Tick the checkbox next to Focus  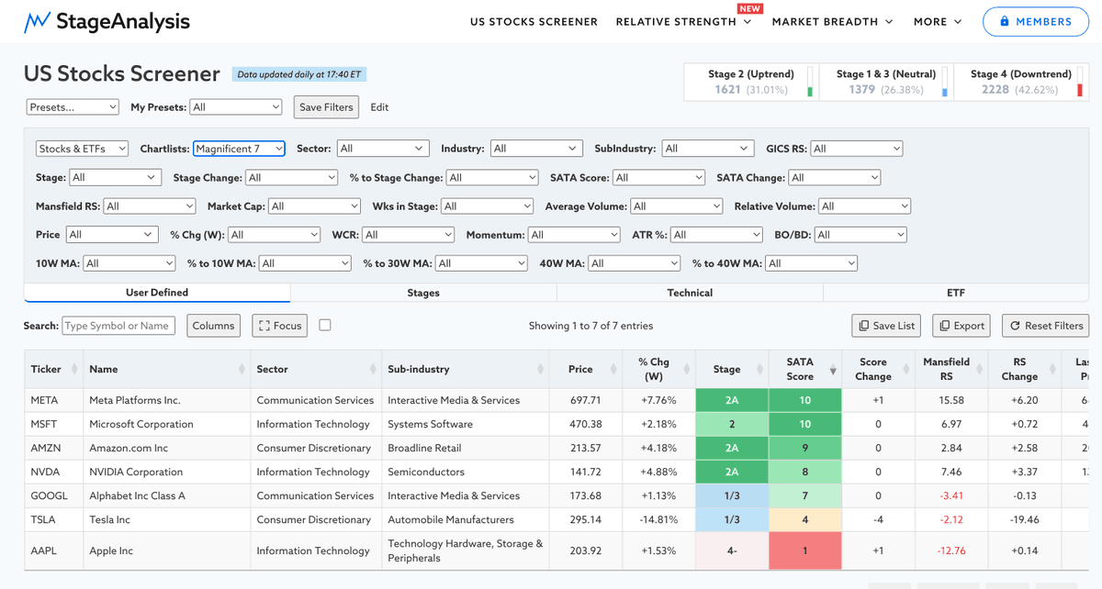[x=325, y=325]
